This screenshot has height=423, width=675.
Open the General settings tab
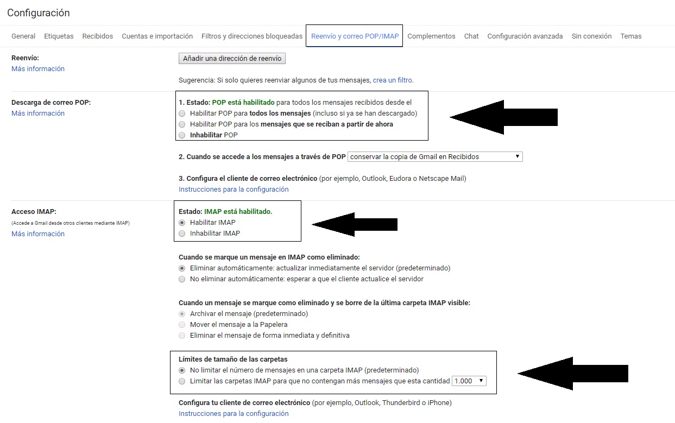tap(23, 36)
